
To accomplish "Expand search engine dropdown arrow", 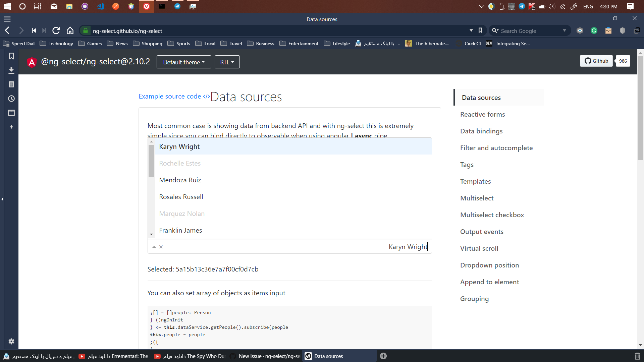I will [x=565, y=31].
